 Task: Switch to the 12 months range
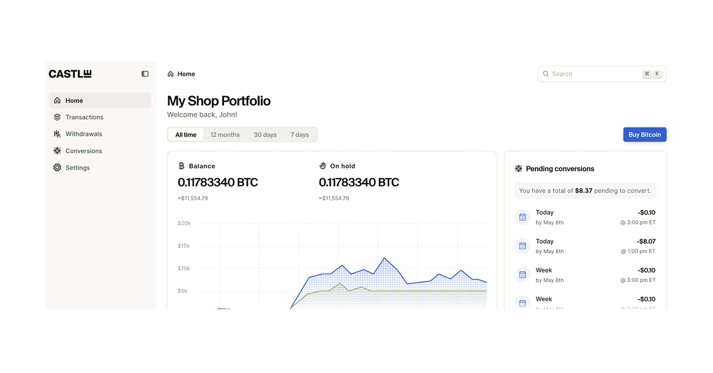225,135
